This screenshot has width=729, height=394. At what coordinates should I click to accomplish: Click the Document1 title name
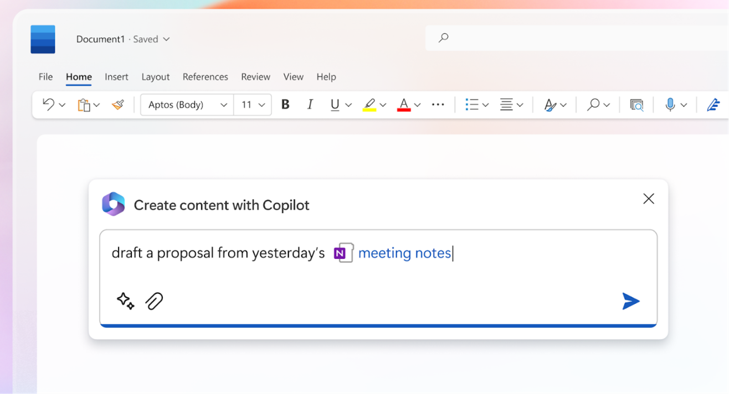click(101, 39)
